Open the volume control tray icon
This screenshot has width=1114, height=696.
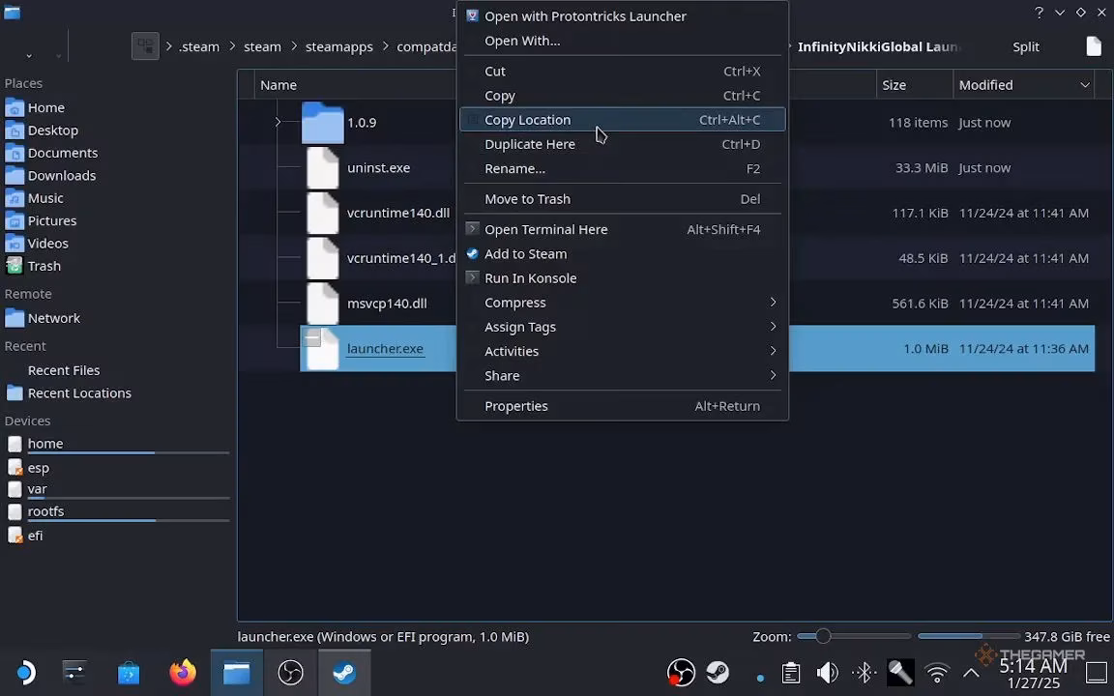point(828,672)
